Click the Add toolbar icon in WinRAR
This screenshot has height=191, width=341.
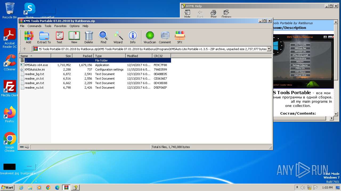point(29,37)
